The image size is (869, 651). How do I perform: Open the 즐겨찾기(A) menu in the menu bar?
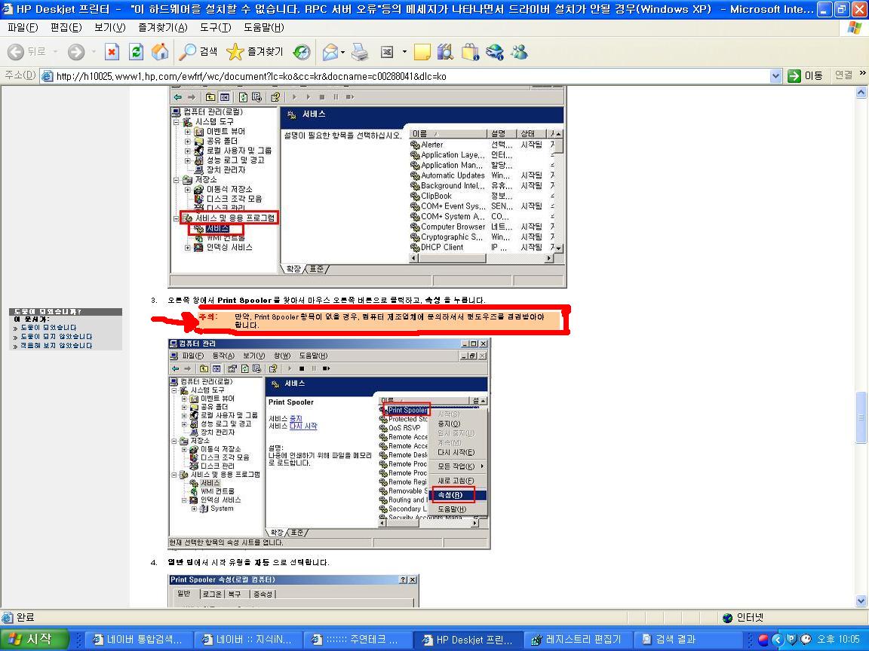(x=163, y=27)
